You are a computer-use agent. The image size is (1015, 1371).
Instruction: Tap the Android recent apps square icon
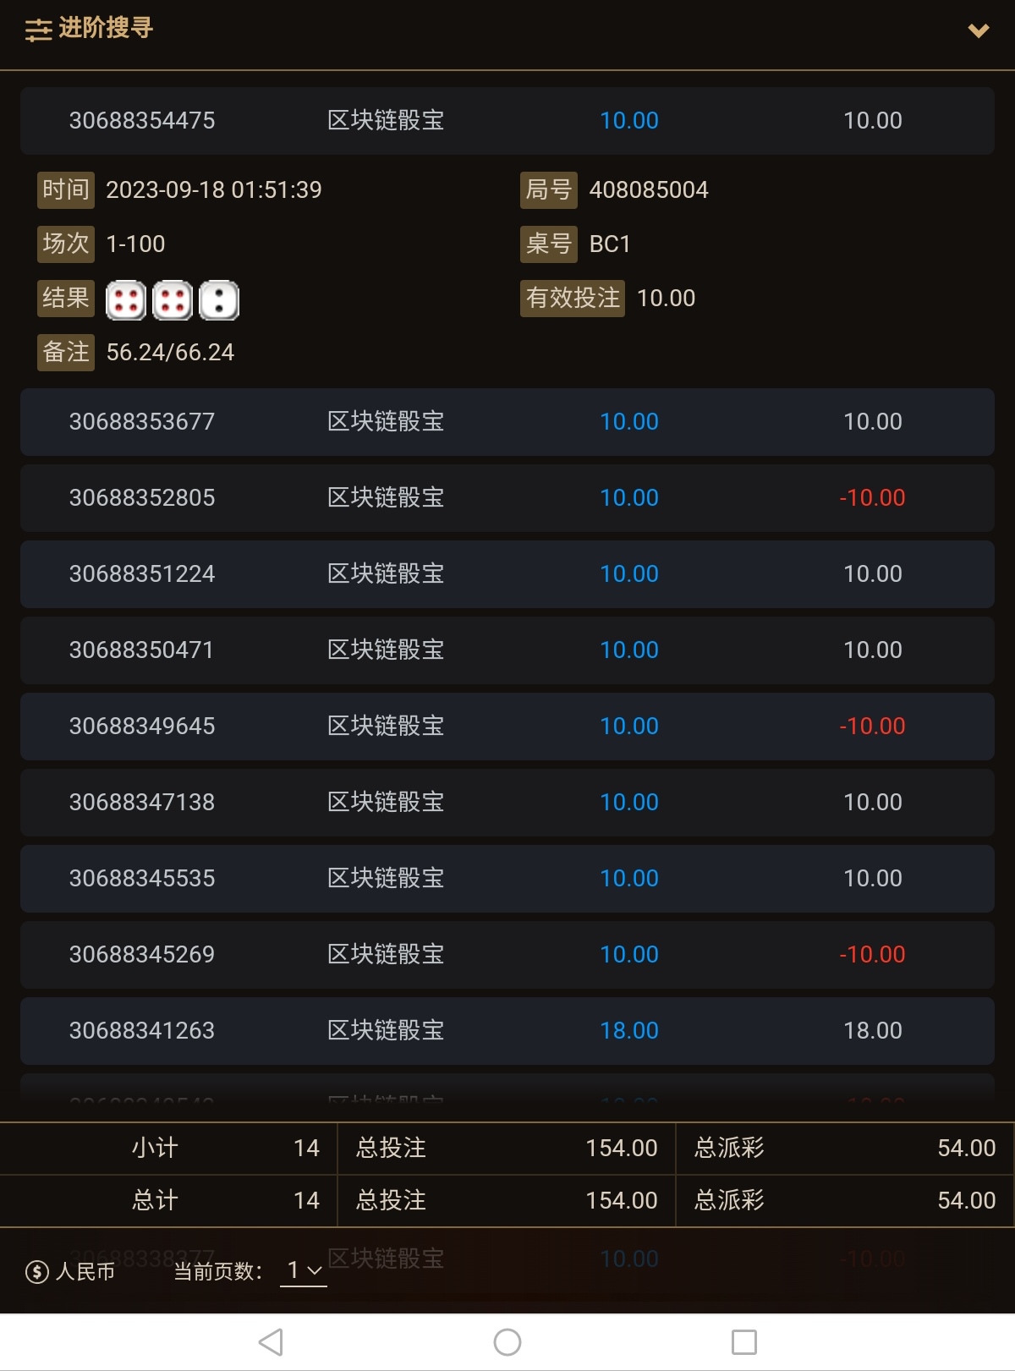pyautogui.click(x=744, y=1342)
